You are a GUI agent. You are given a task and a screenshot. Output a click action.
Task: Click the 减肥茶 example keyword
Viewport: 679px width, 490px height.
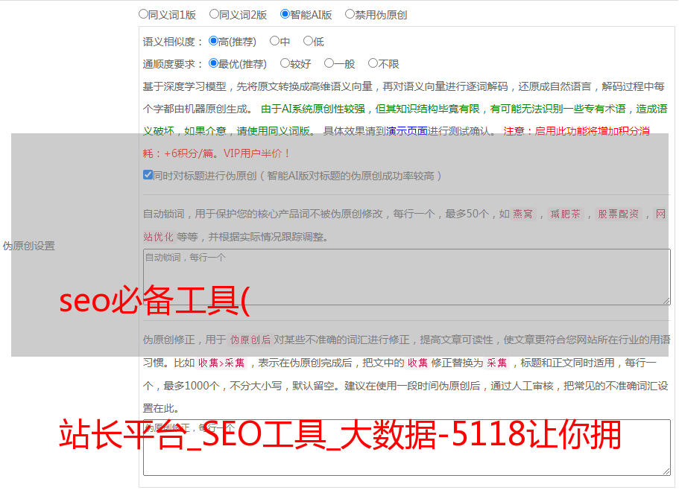[x=565, y=214]
